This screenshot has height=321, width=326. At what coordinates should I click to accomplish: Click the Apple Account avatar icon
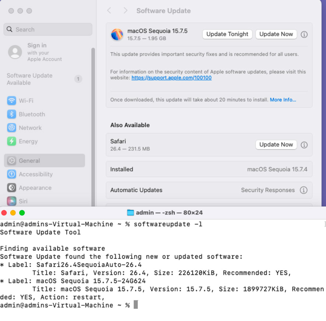15,52
